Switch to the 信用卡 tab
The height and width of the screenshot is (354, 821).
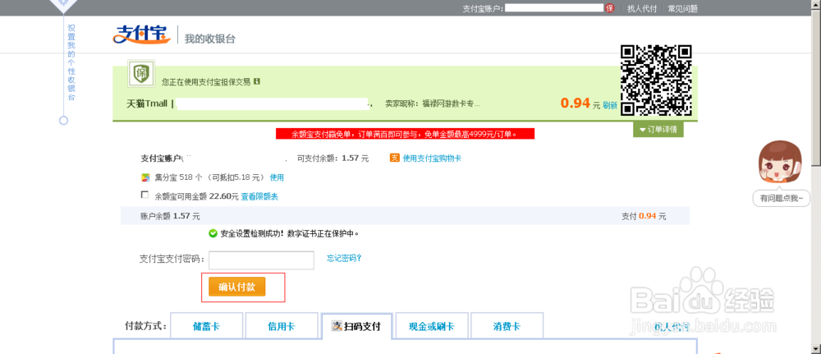tap(281, 326)
